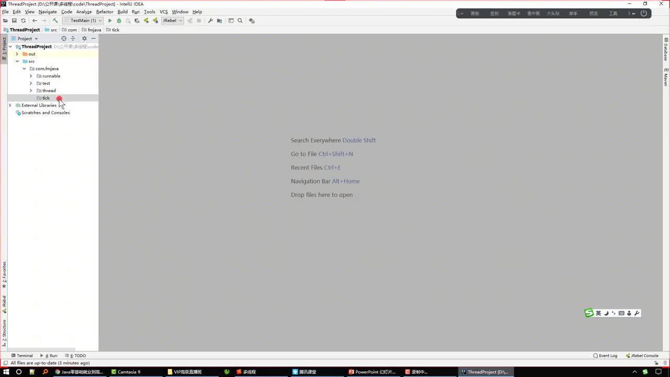
Task: Build project with the hammer icon
Action: [x=55, y=21]
